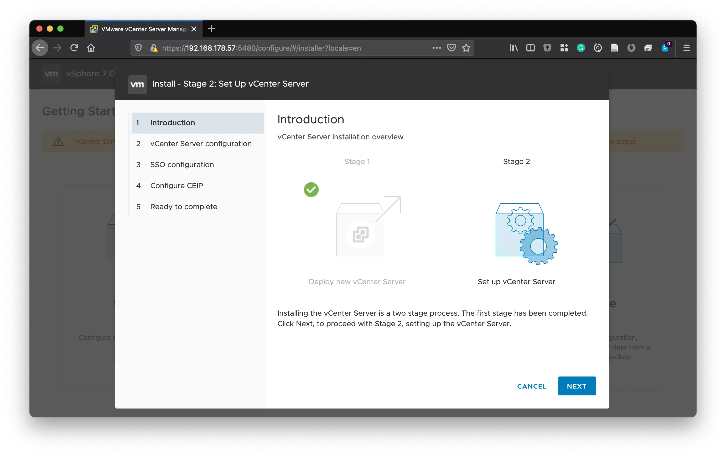This screenshot has width=726, height=456.
Task: Open the Firefox hamburger menu
Action: [x=686, y=48]
